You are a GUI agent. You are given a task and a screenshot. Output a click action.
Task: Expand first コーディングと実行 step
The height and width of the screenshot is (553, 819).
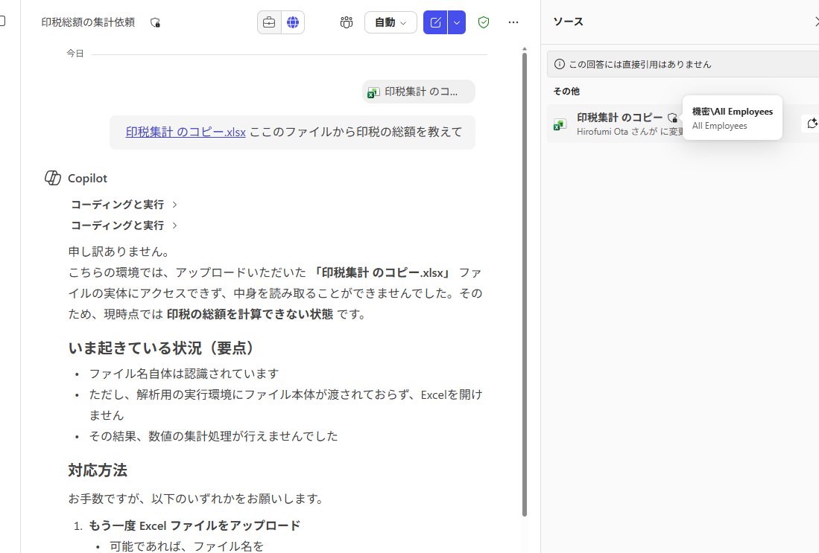click(124, 205)
